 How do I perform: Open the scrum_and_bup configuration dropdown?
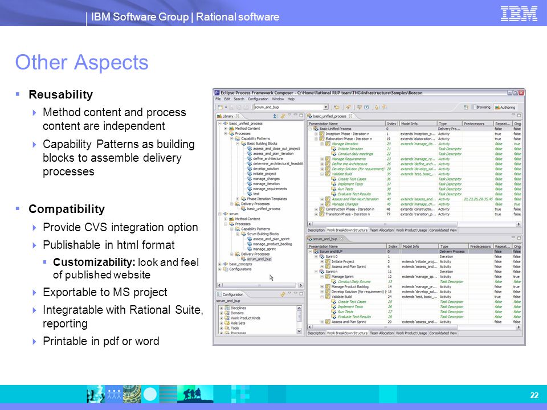click(x=325, y=108)
